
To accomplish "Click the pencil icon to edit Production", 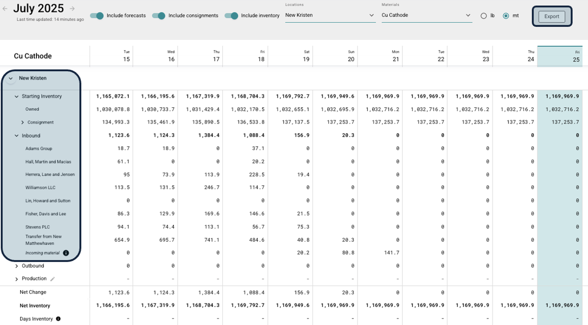I will tap(53, 279).
